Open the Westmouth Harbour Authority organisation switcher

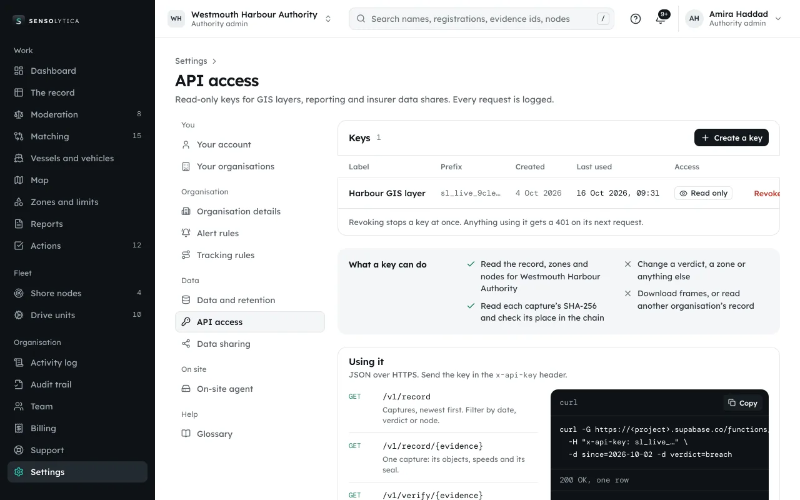(x=250, y=19)
